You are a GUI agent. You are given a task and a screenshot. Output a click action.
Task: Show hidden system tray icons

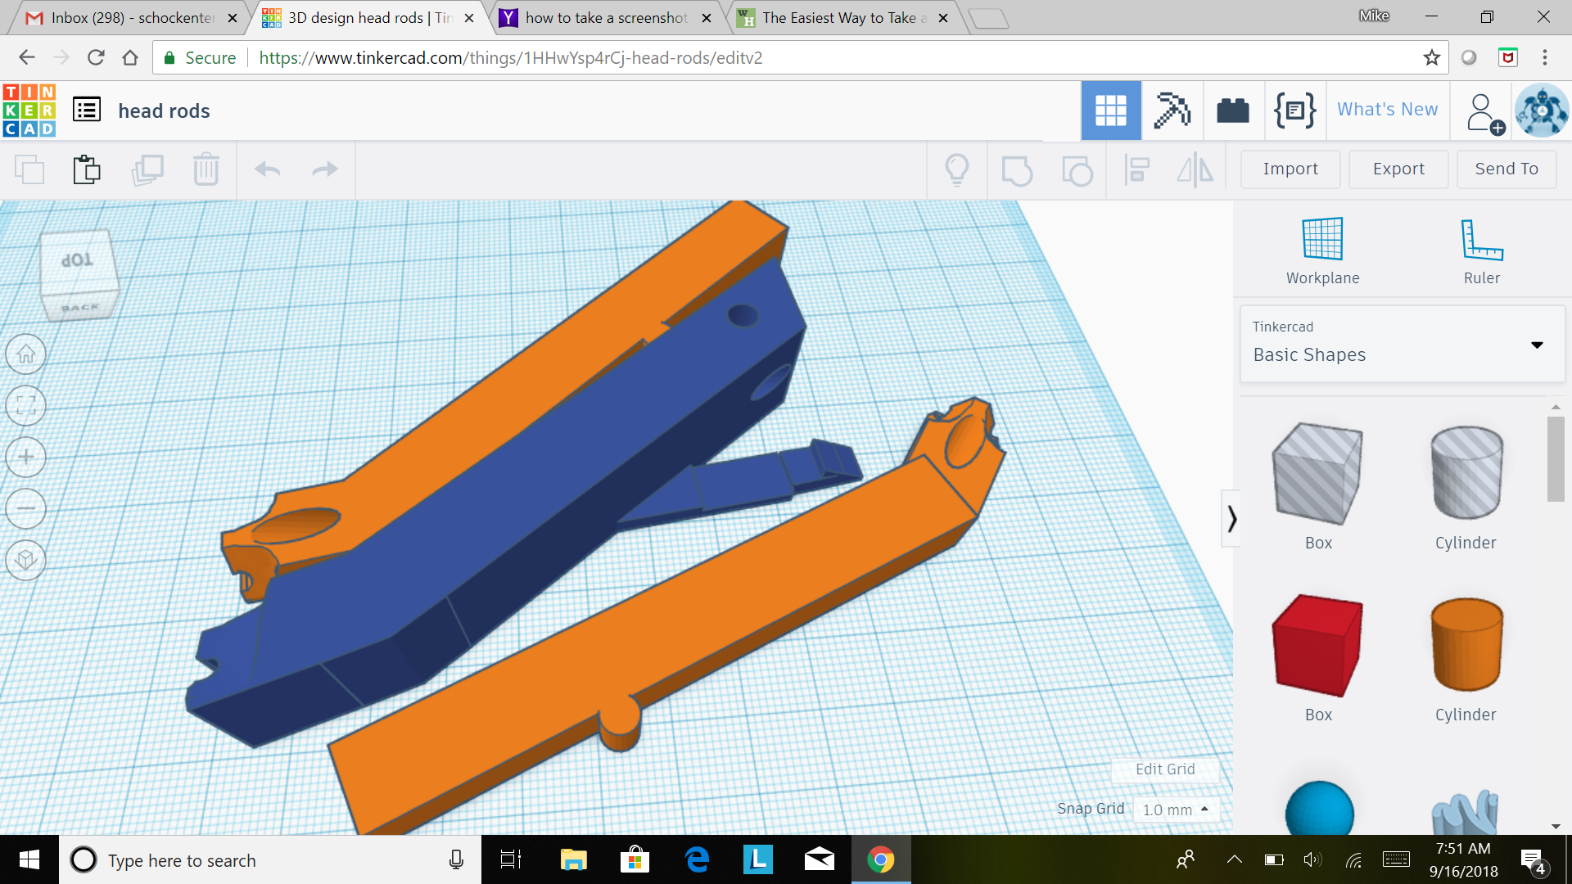coord(1234,859)
